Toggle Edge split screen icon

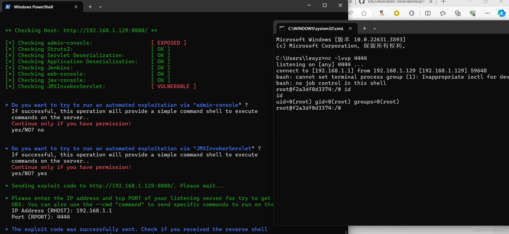428,13
